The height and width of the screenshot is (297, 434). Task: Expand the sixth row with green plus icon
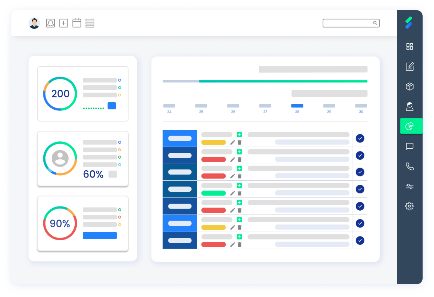pyautogui.click(x=239, y=220)
